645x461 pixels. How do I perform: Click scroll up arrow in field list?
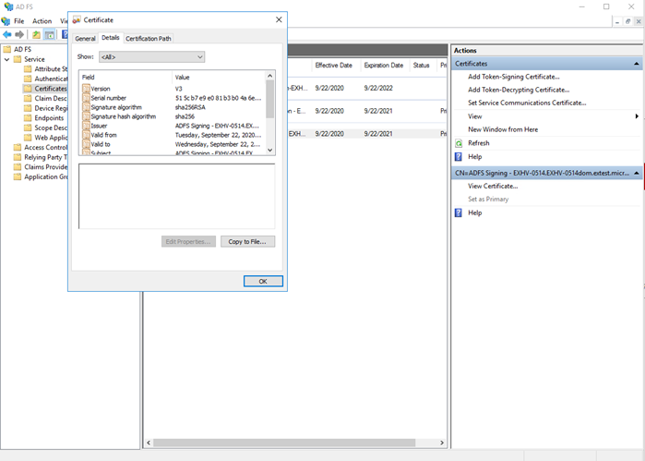point(269,76)
